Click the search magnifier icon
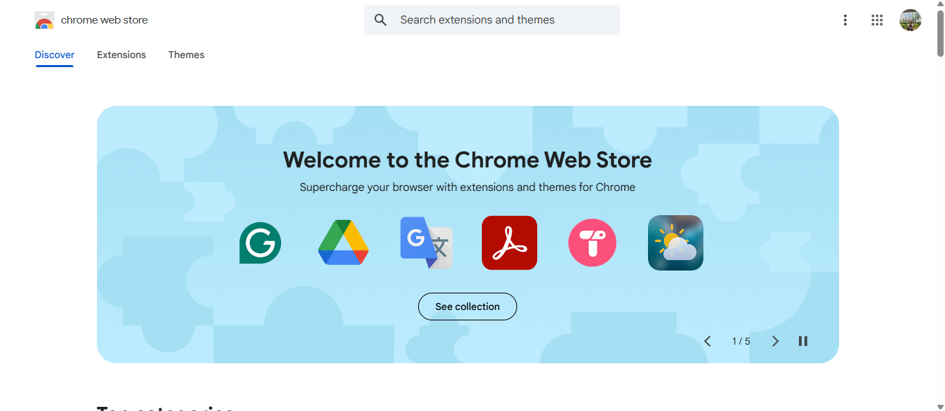 pyautogui.click(x=380, y=19)
